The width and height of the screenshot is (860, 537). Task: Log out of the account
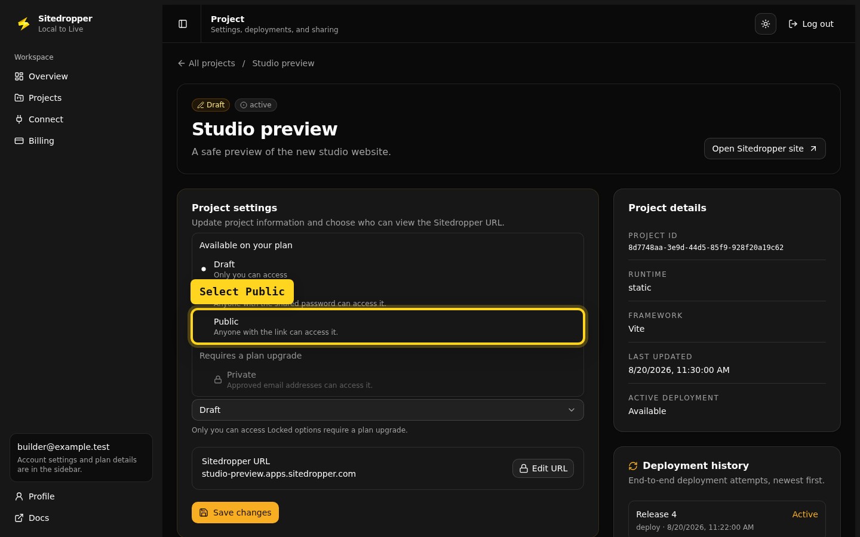(811, 24)
